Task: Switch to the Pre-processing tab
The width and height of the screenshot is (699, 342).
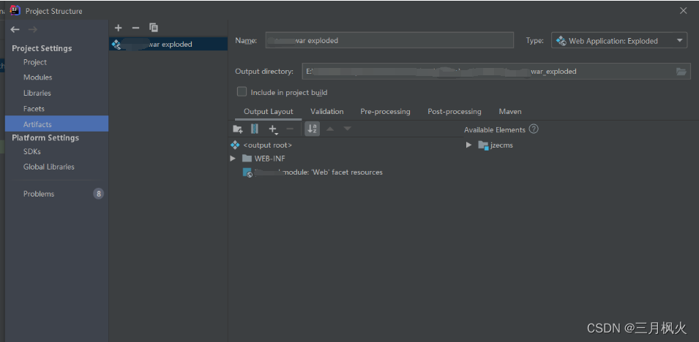Action: pyautogui.click(x=385, y=112)
